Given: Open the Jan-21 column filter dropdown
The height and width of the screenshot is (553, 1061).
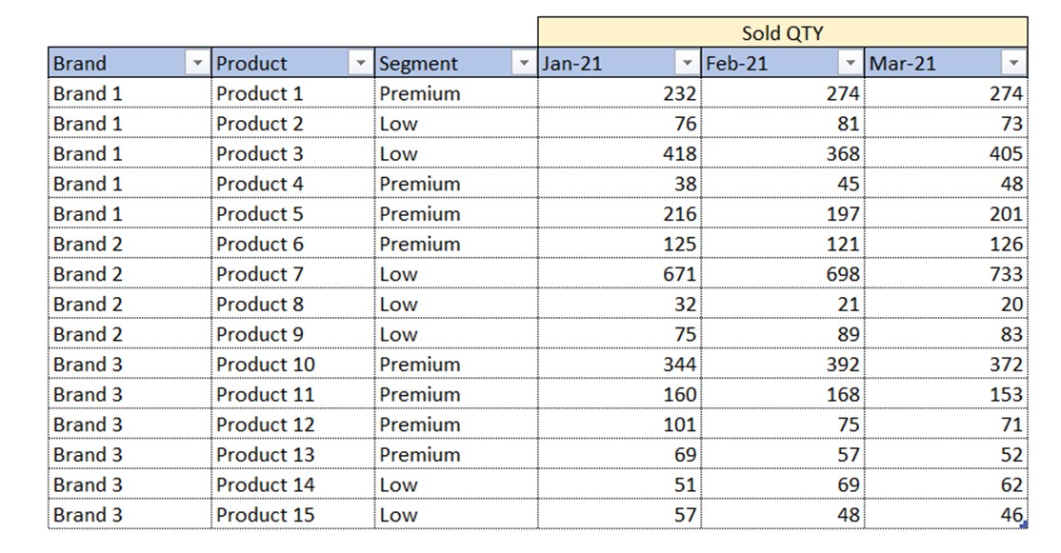Looking at the screenshot, I should [687, 63].
